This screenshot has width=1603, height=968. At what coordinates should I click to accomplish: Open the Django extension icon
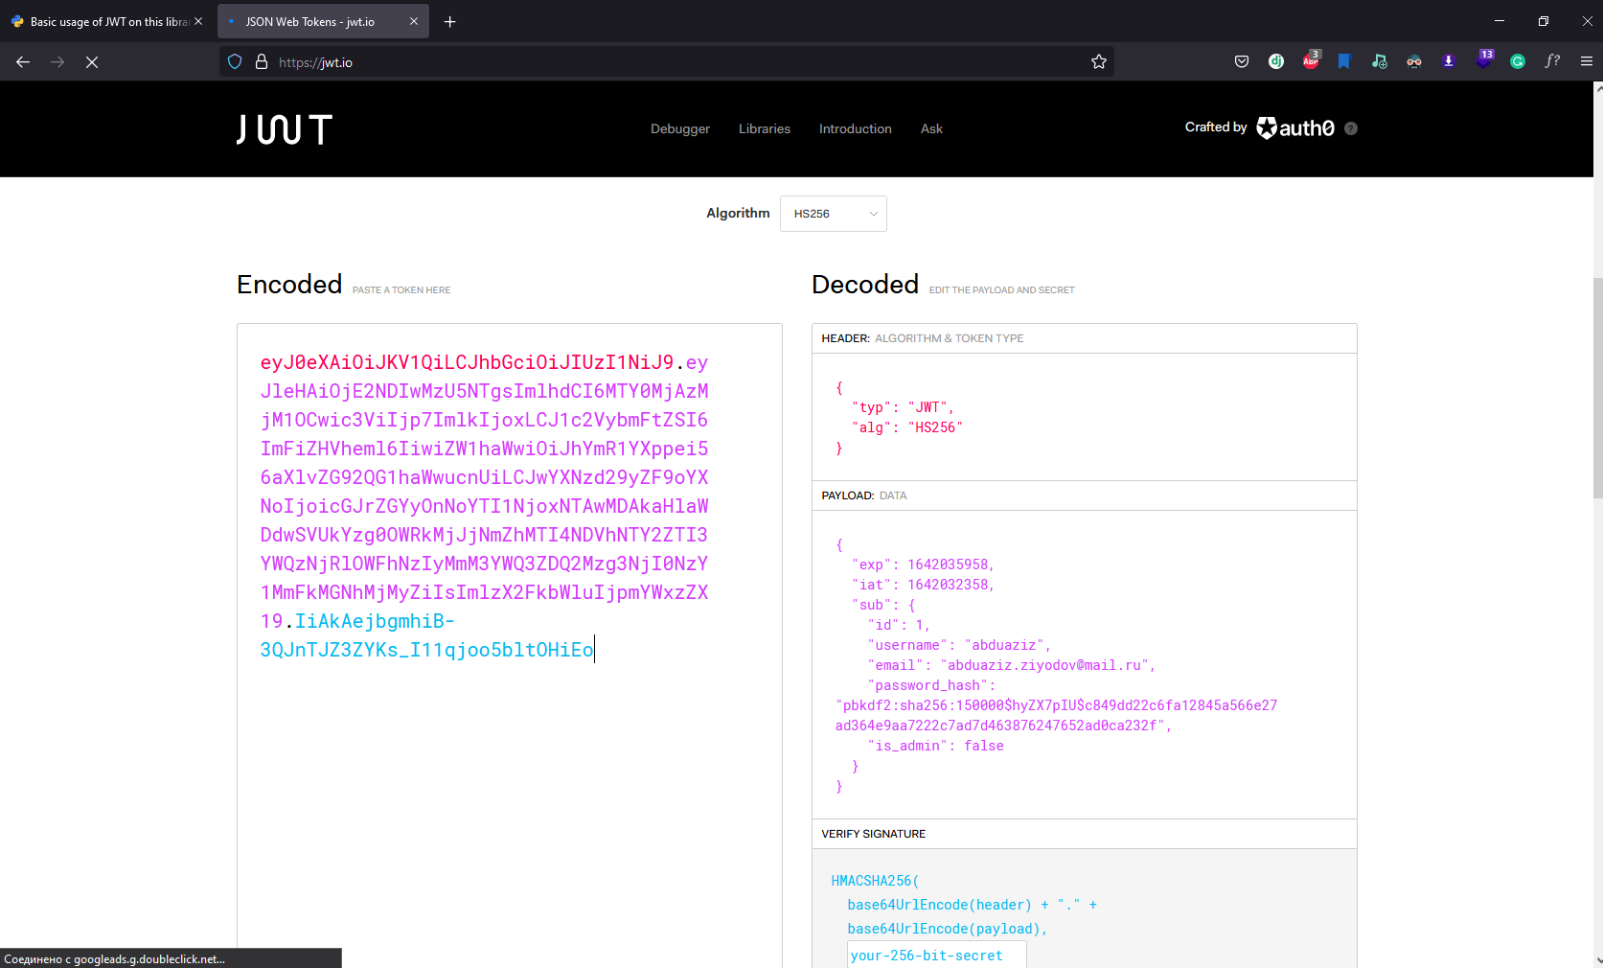point(1276,61)
